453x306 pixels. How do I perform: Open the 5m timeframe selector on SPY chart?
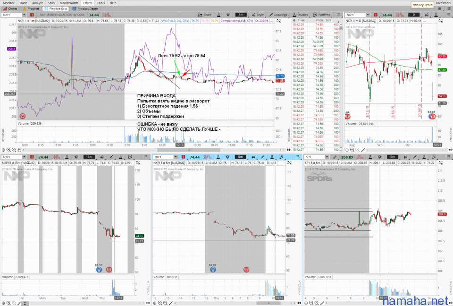[x=392, y=157]
